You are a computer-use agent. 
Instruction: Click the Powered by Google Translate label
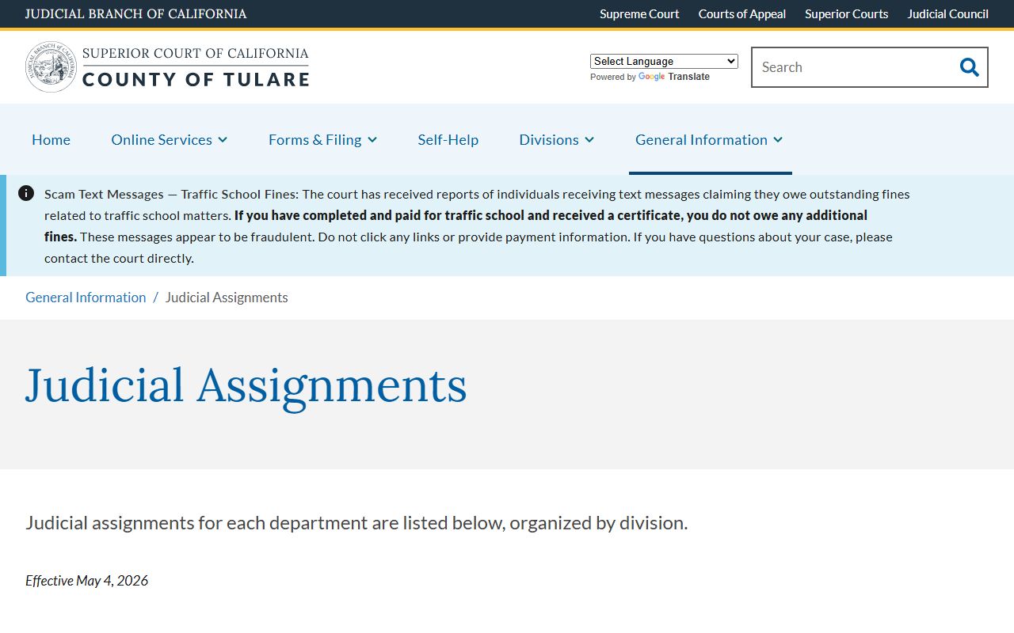[x=650, y=77]
